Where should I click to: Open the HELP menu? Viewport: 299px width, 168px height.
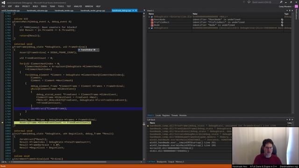(x=98, y=6)
